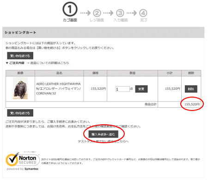This screenshot has width=208, height=180.
Task: Click the step 1 cart screen circle icon
Action: 70,9
